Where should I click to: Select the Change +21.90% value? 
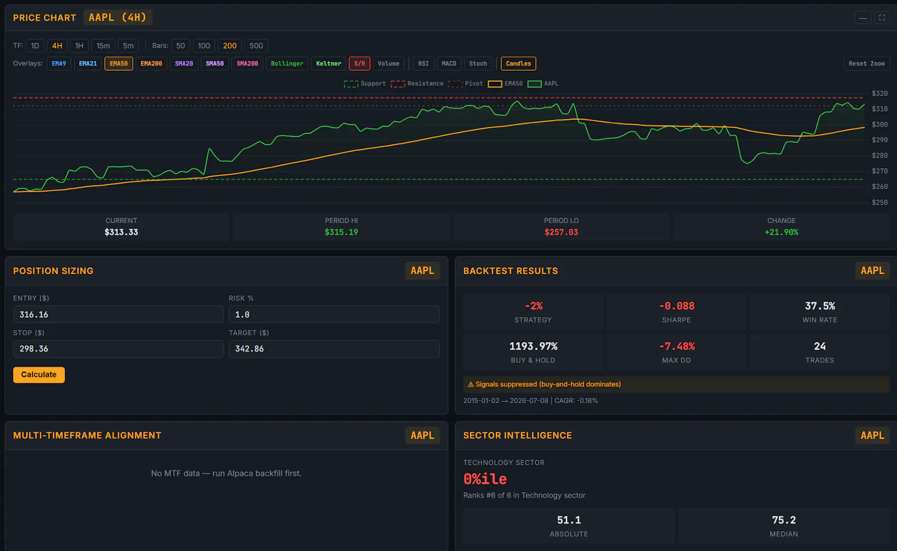click(x=782, y=232)
